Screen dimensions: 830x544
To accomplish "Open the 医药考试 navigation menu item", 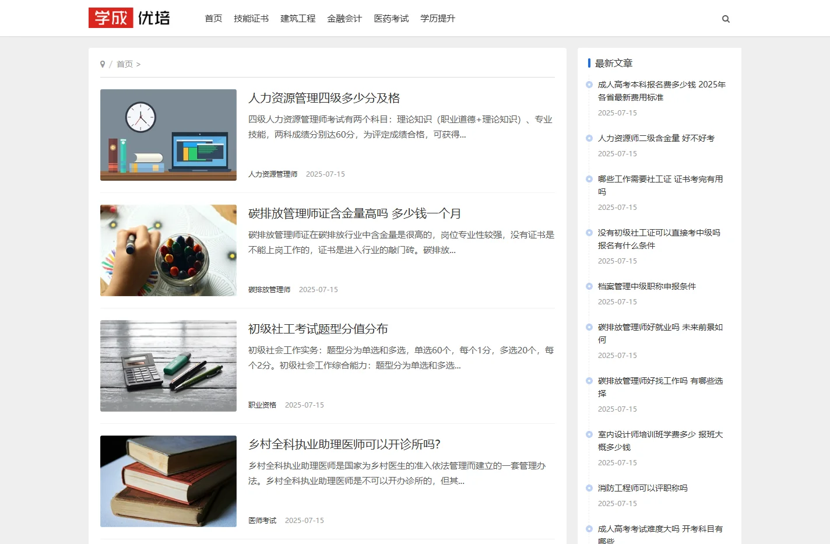I will coord(391,19).
